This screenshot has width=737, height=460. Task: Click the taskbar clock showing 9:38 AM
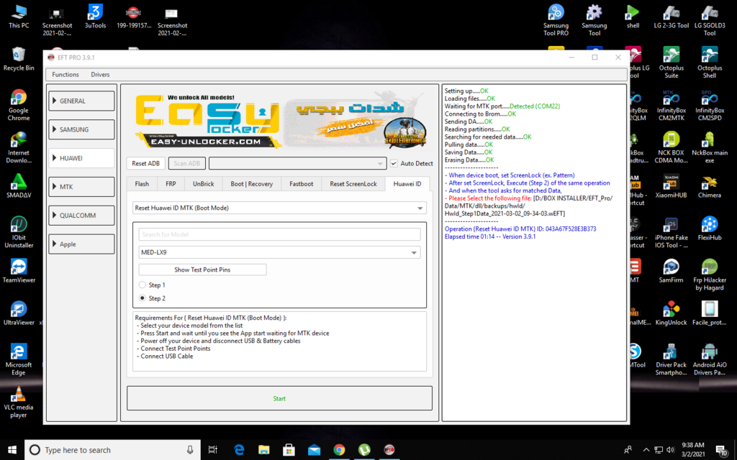click(x=693, y=450)
